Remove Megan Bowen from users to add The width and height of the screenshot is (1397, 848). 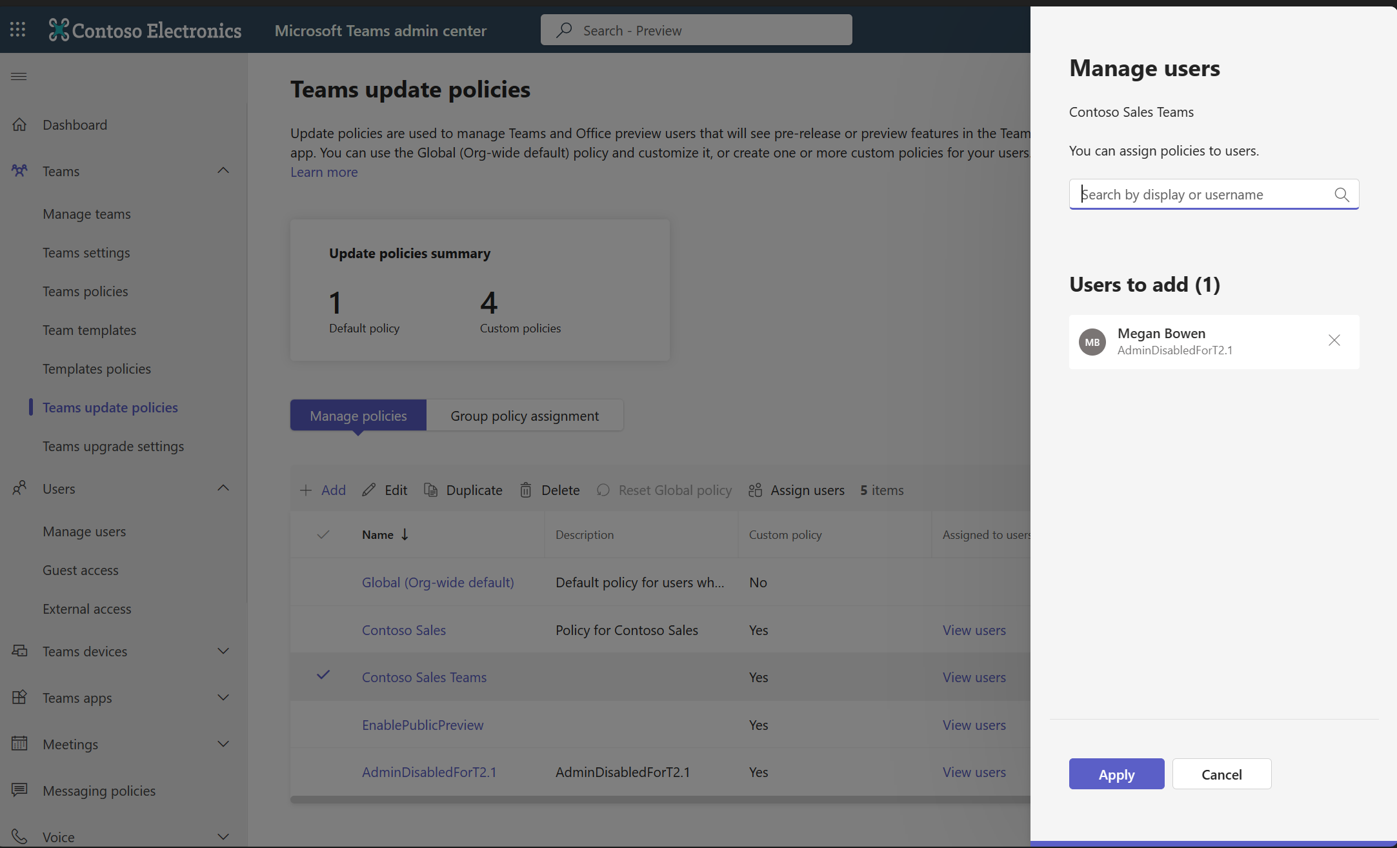click(1334, 340)
